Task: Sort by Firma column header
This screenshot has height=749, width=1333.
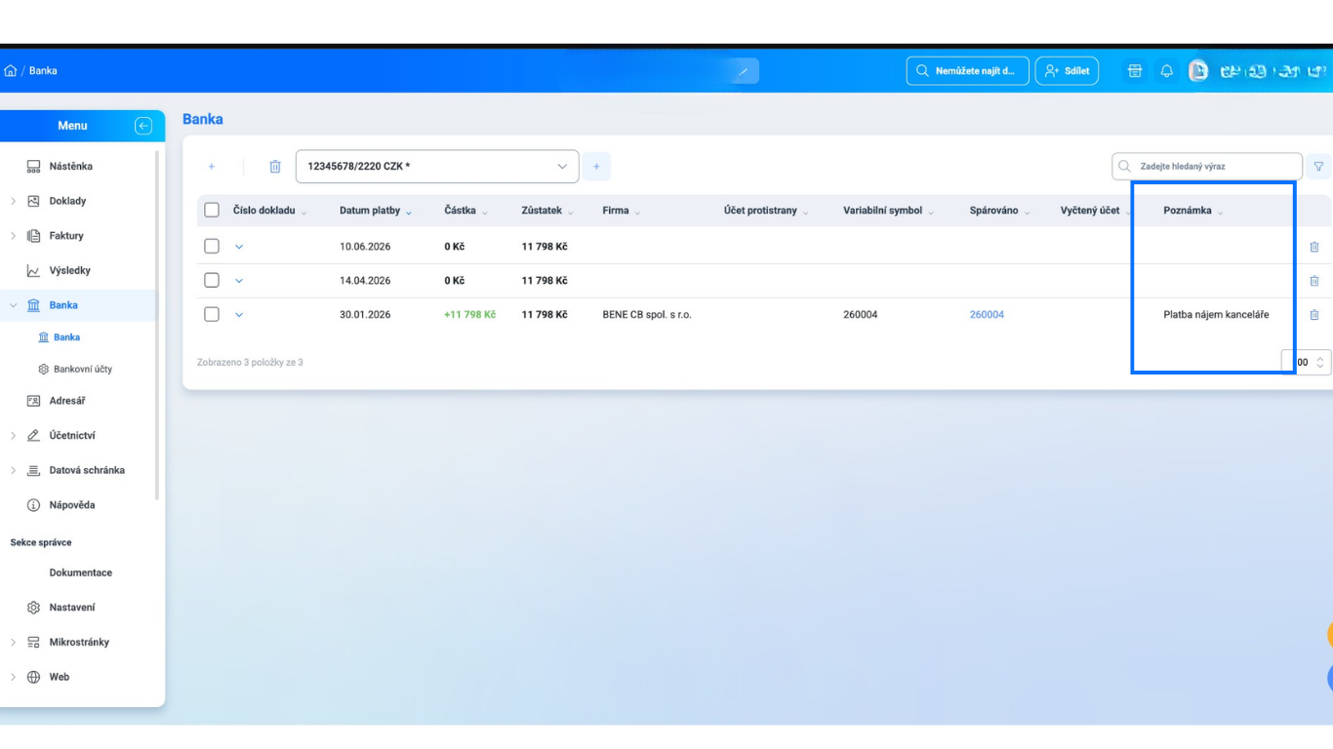Action: coord(622,211)
